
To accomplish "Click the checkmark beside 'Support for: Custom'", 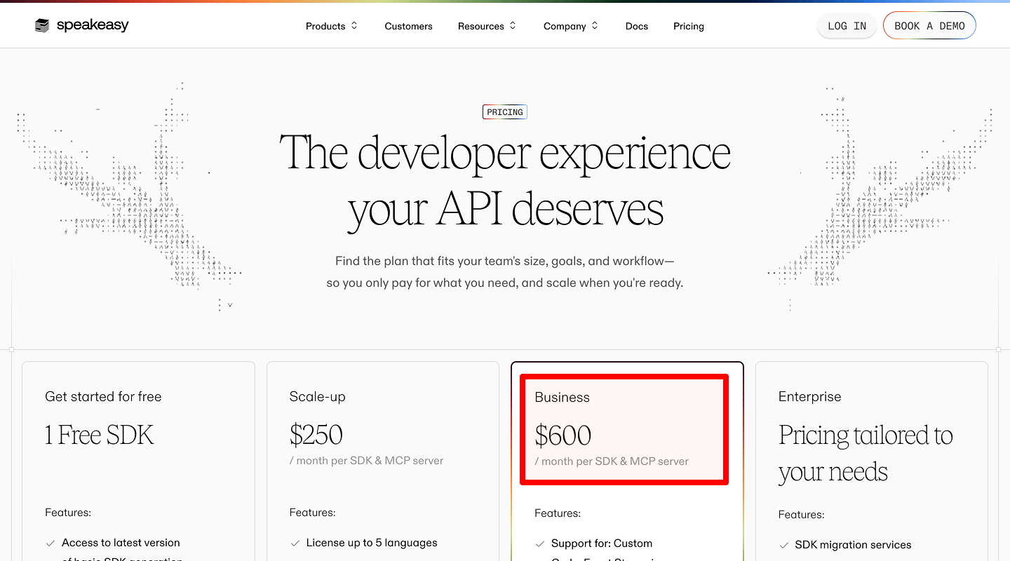I will (540, 543).
